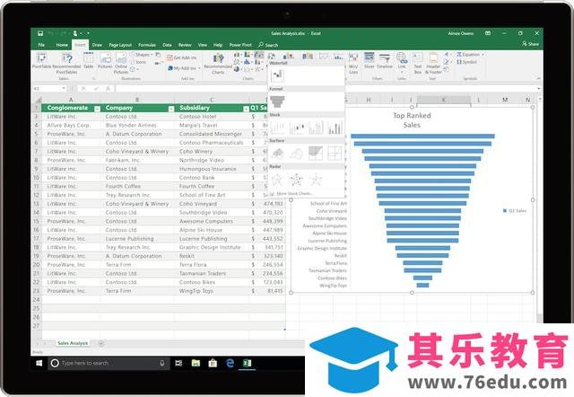This screenshot has width=574, height=397.
Task: Click the Table icon in the Tables group
Action: tap(89, 61)
